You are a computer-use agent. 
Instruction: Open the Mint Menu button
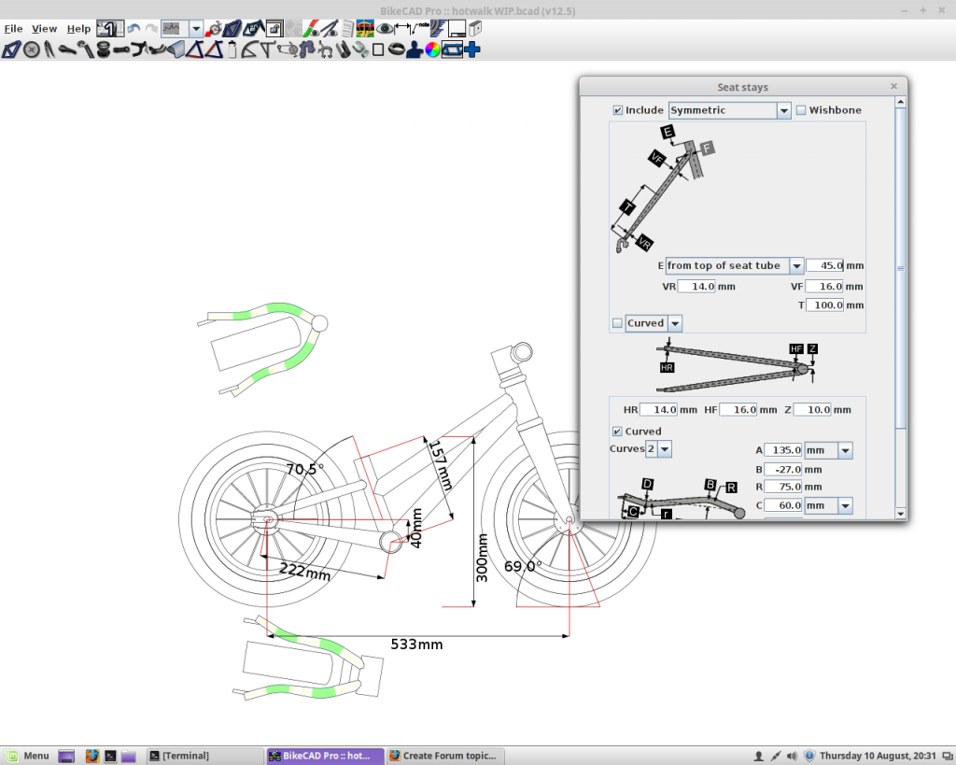point(28,756)
